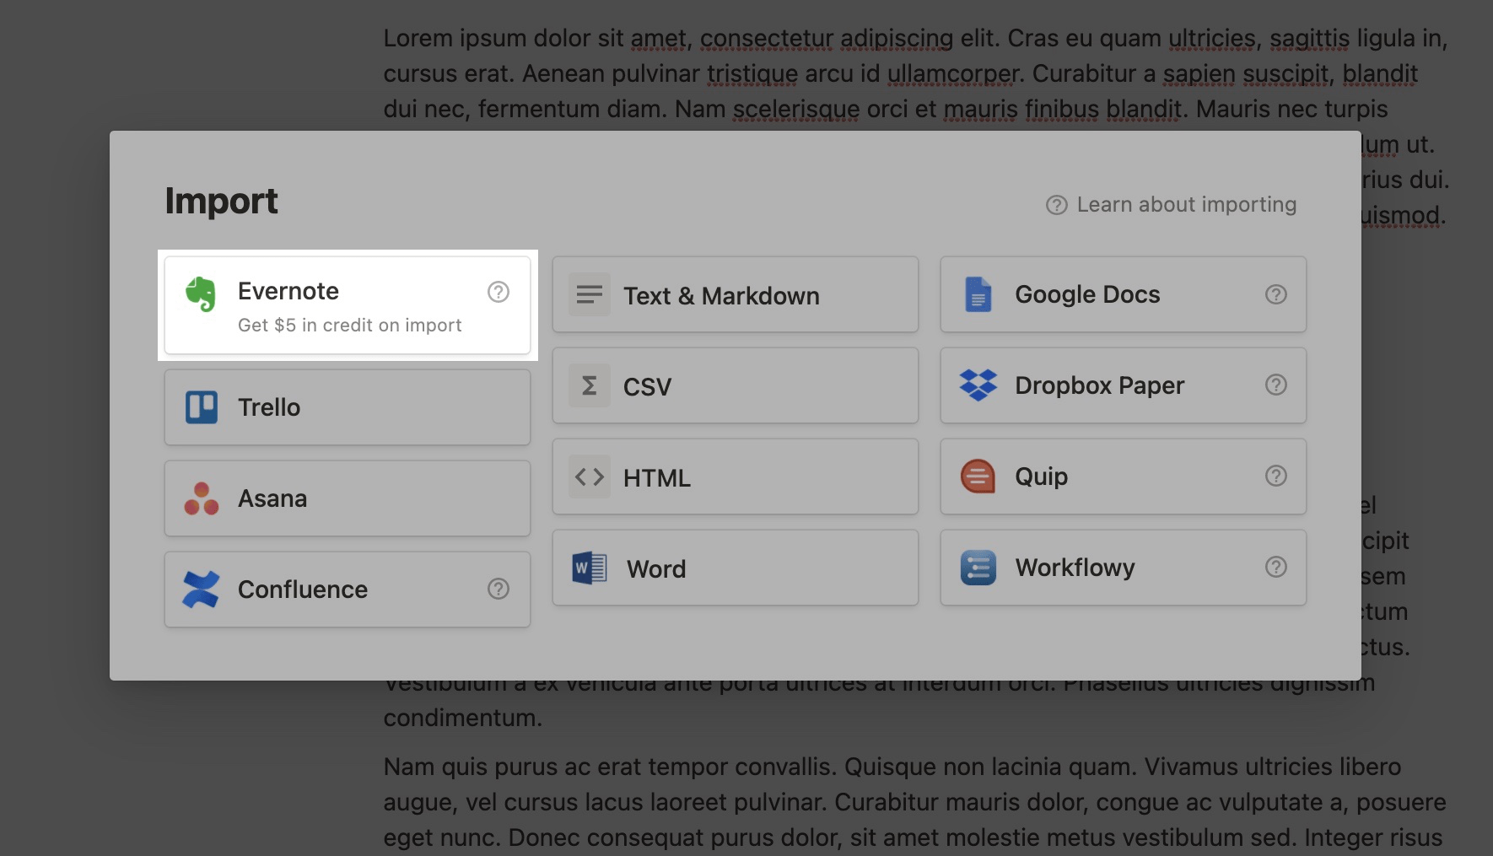Click the Word document icon
The height and width of the screenshot is (856, 1493).
[x=590, y=568]
